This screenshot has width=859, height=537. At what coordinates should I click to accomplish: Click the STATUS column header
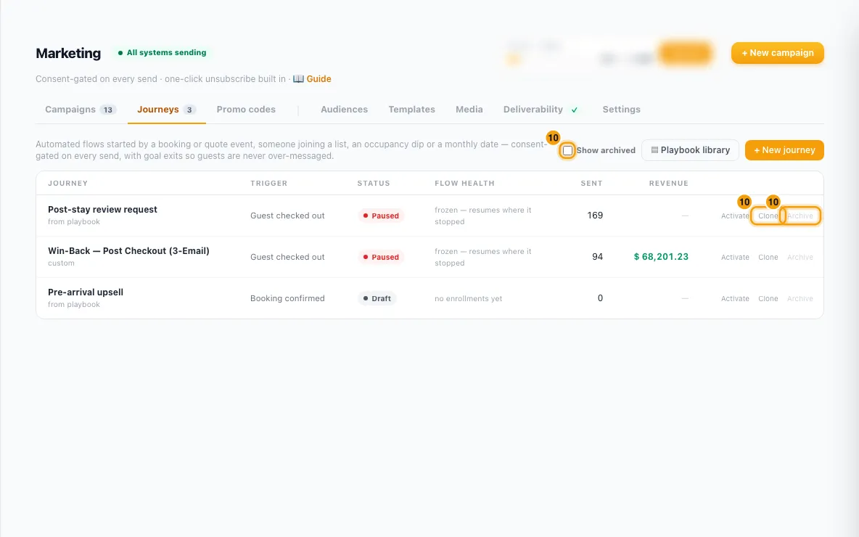click(374, 184)
